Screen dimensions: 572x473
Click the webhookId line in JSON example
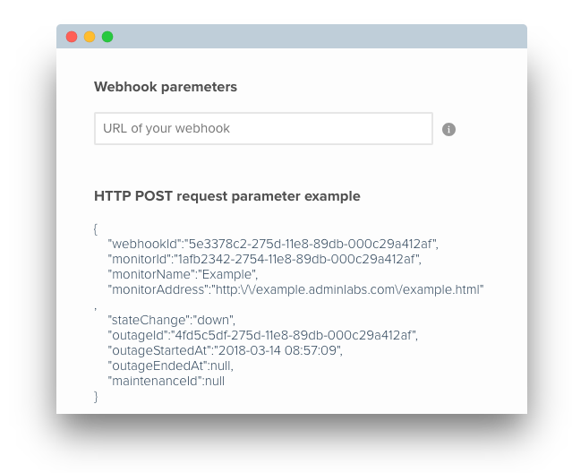[273, 244]
